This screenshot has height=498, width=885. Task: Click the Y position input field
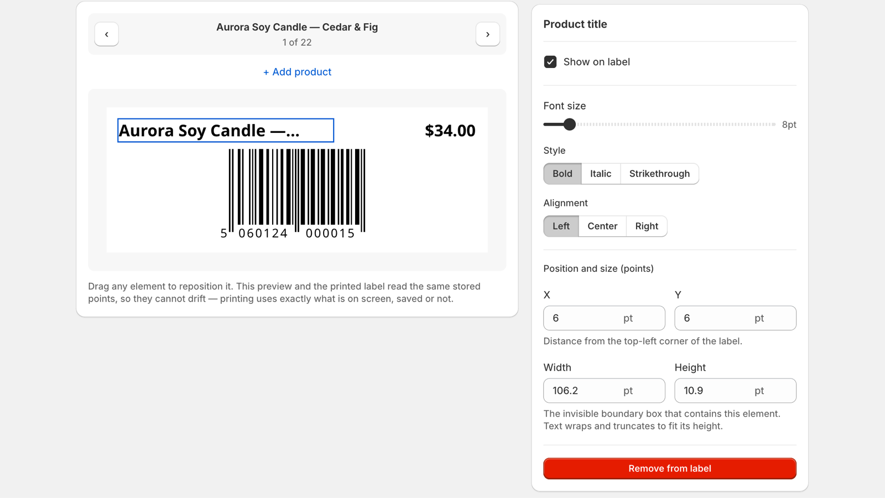pos(735,318)
